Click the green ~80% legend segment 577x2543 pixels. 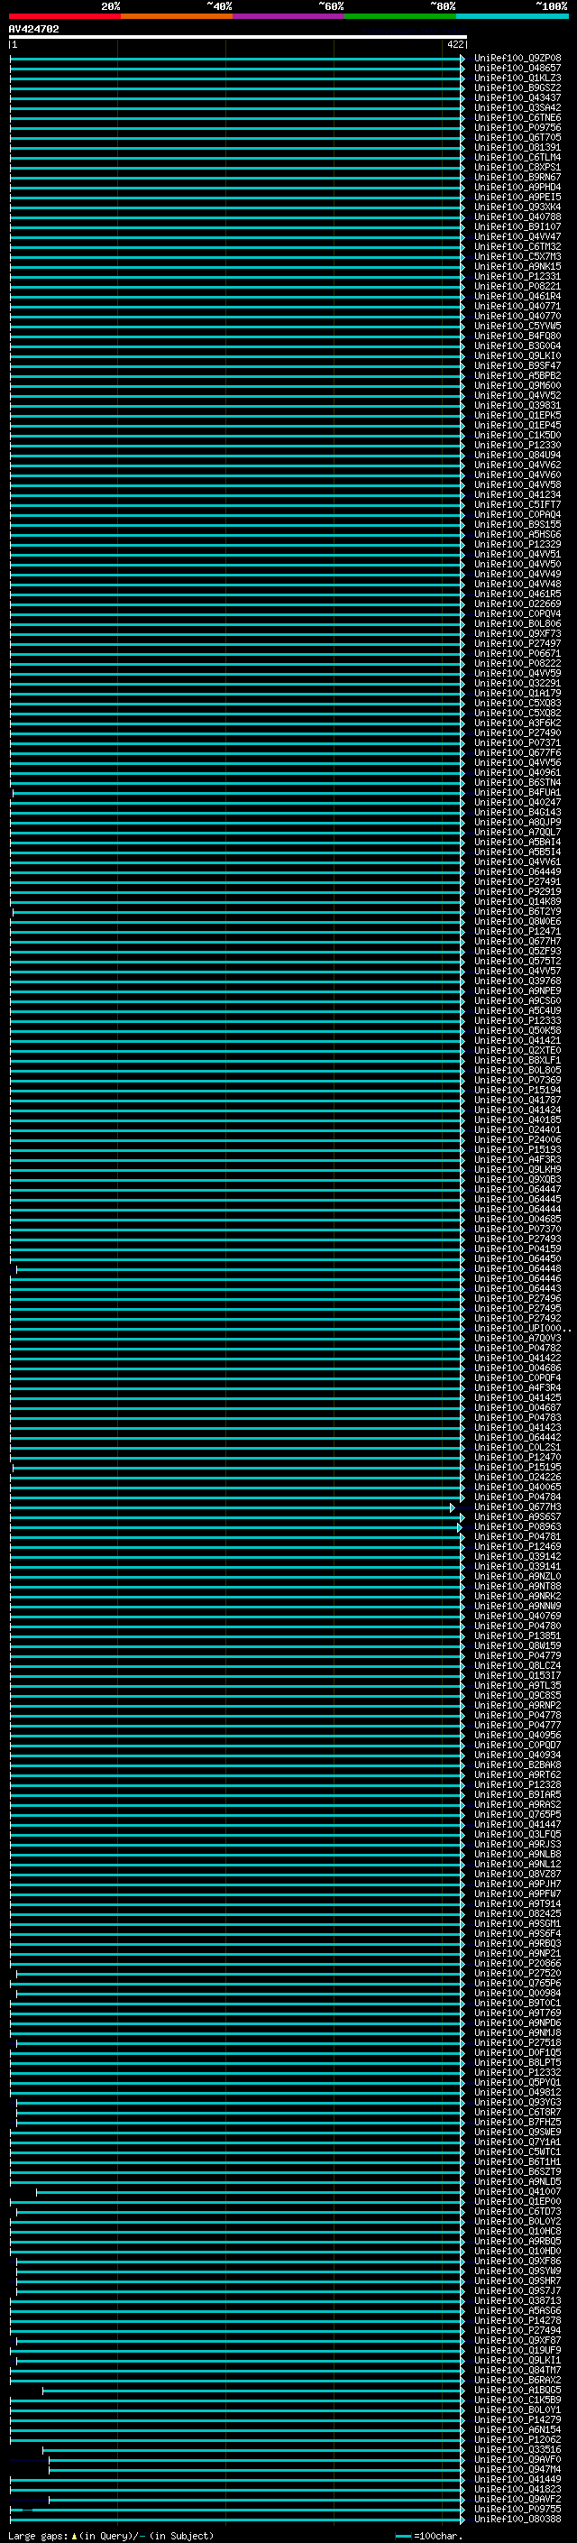click(x=400, y=16)
